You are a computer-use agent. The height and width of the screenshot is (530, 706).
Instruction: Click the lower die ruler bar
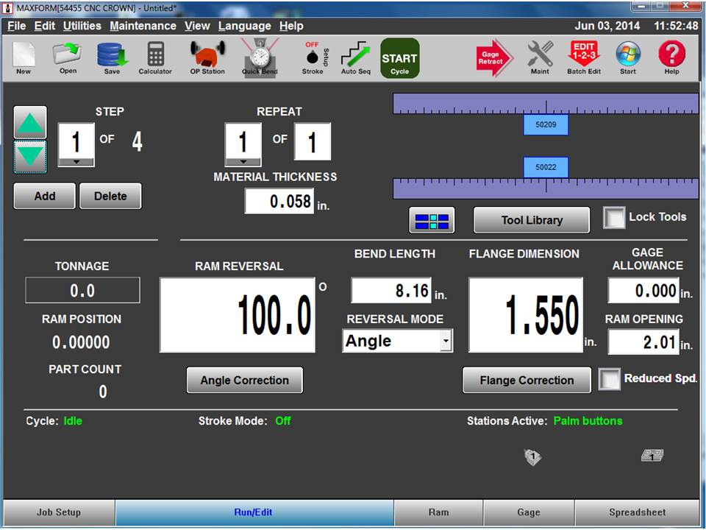pyautogui.click(x=546, y=188)
